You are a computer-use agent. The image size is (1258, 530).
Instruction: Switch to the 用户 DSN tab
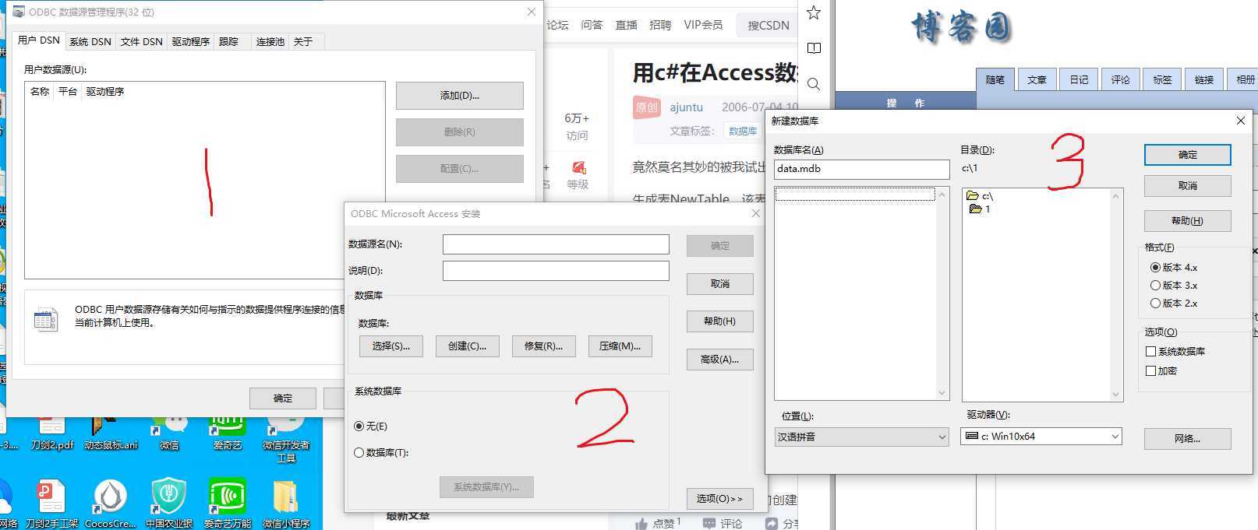click(x=39, y=40)
